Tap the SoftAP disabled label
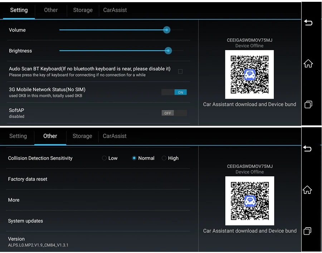 (x=16, y=116)
